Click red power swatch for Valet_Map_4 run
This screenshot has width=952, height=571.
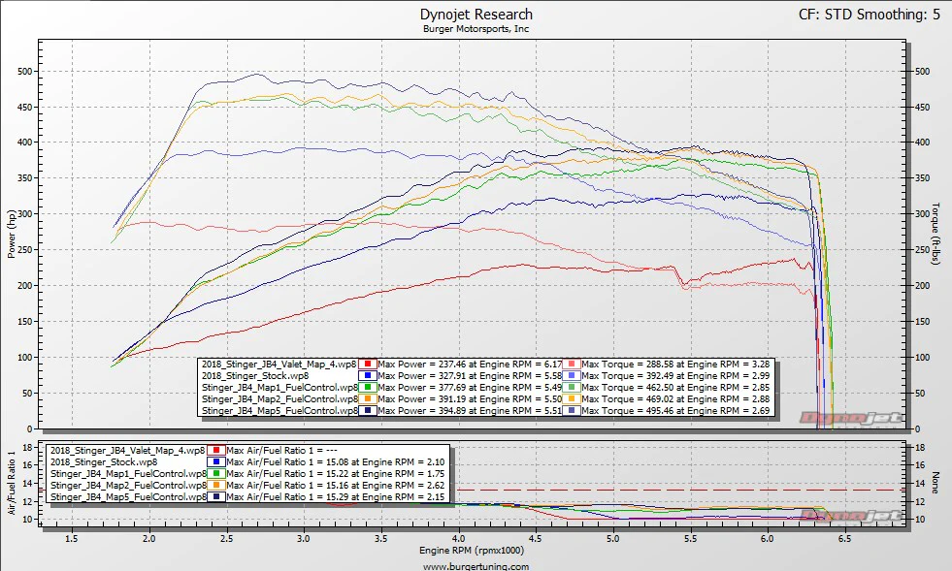pyautogui.click(x=368, y=365)
